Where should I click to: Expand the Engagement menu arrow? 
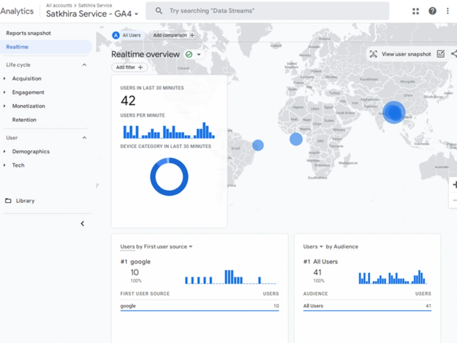pyautogui.click(x=5, y=92)
